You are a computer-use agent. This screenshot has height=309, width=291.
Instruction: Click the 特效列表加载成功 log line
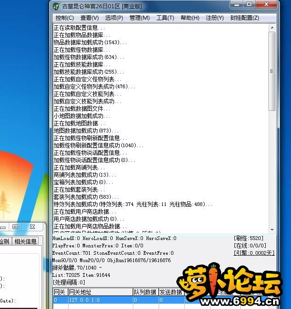tap(133, 204)
